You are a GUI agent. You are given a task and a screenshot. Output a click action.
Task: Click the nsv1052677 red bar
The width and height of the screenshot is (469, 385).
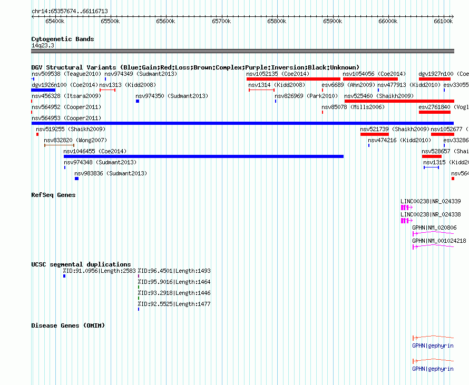point(442,134)
